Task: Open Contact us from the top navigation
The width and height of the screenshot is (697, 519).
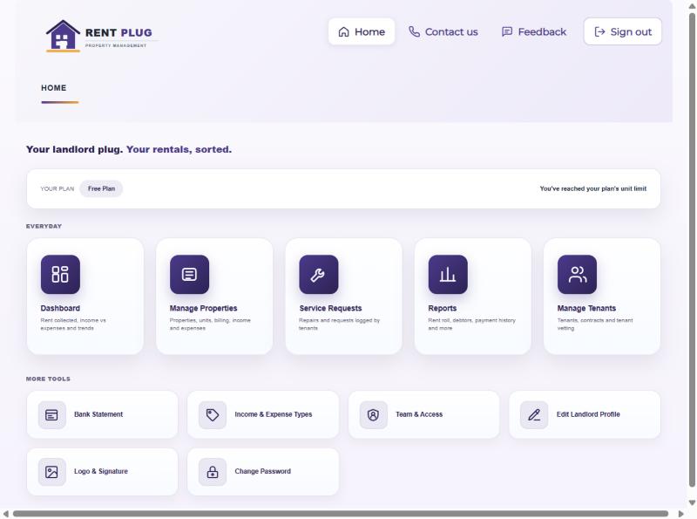Action: click(443, 31)
